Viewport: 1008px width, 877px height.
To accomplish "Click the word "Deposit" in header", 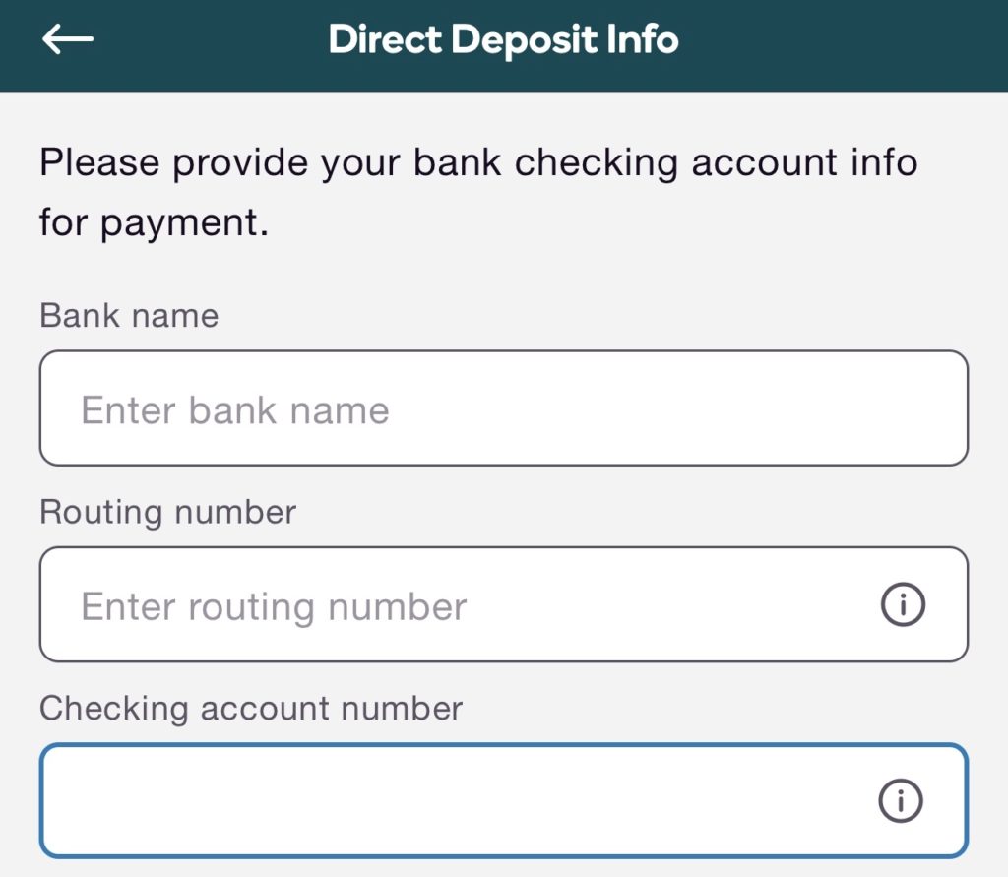I will pyautogui.click(x=525, y=40).
